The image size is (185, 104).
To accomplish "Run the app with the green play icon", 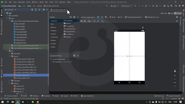I will 136,6.
